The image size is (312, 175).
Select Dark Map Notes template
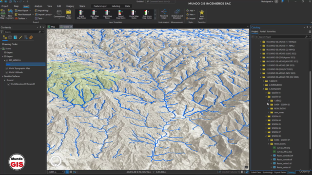coord(95,15)
